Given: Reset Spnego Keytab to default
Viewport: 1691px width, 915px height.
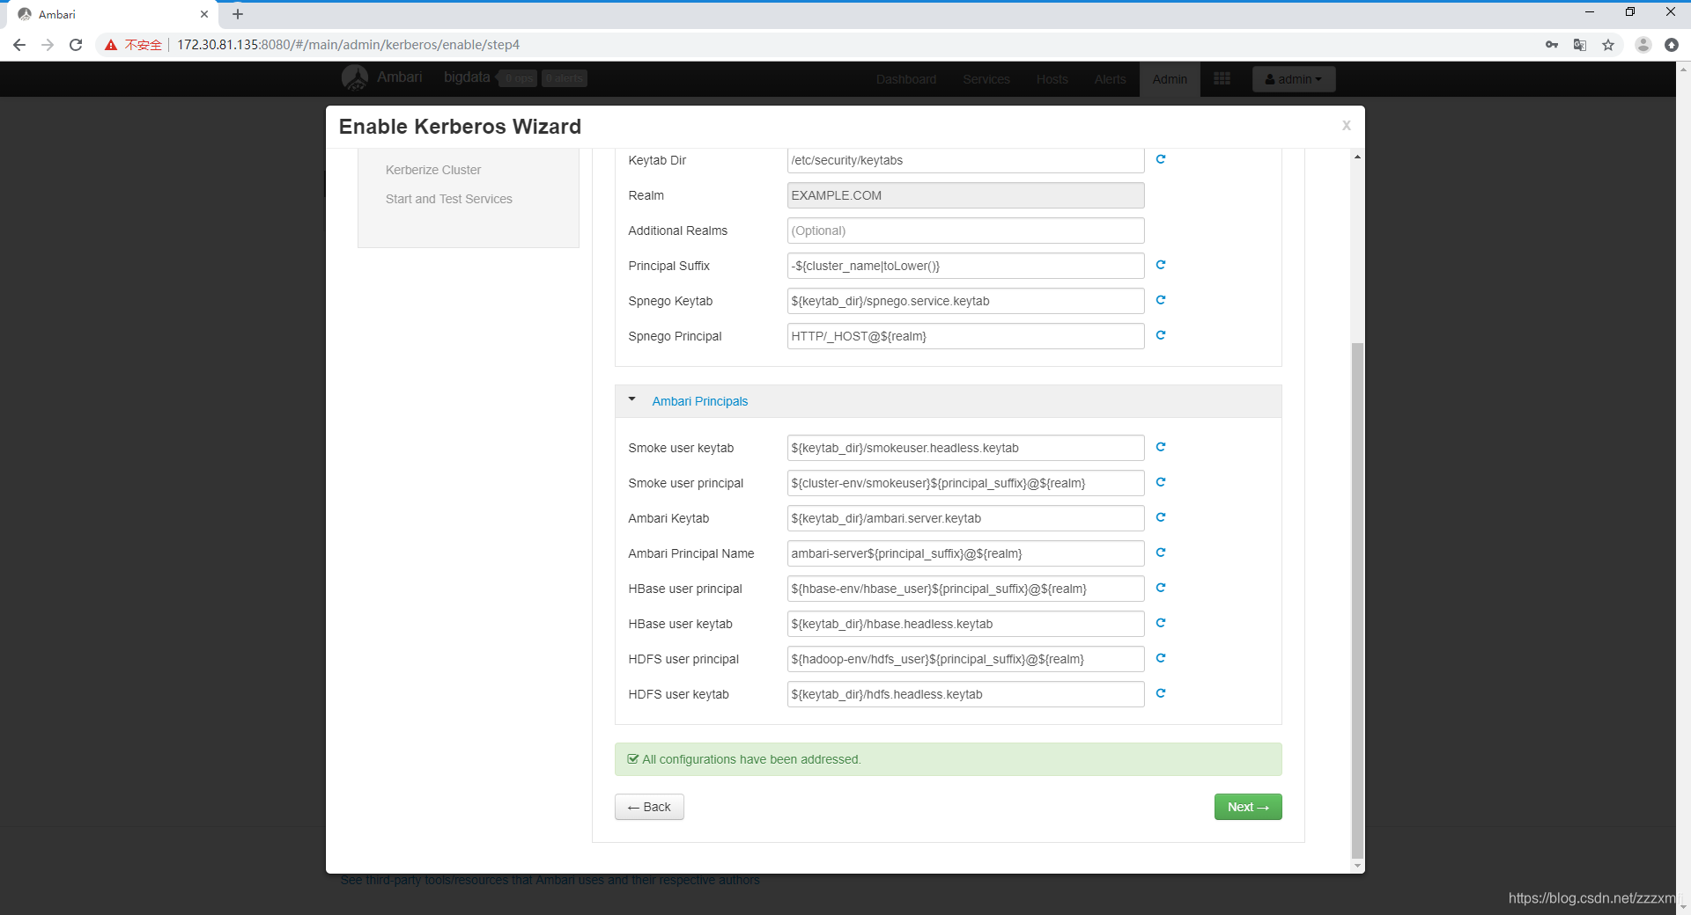Looking at the screenshot, I should coord(1161,300).
